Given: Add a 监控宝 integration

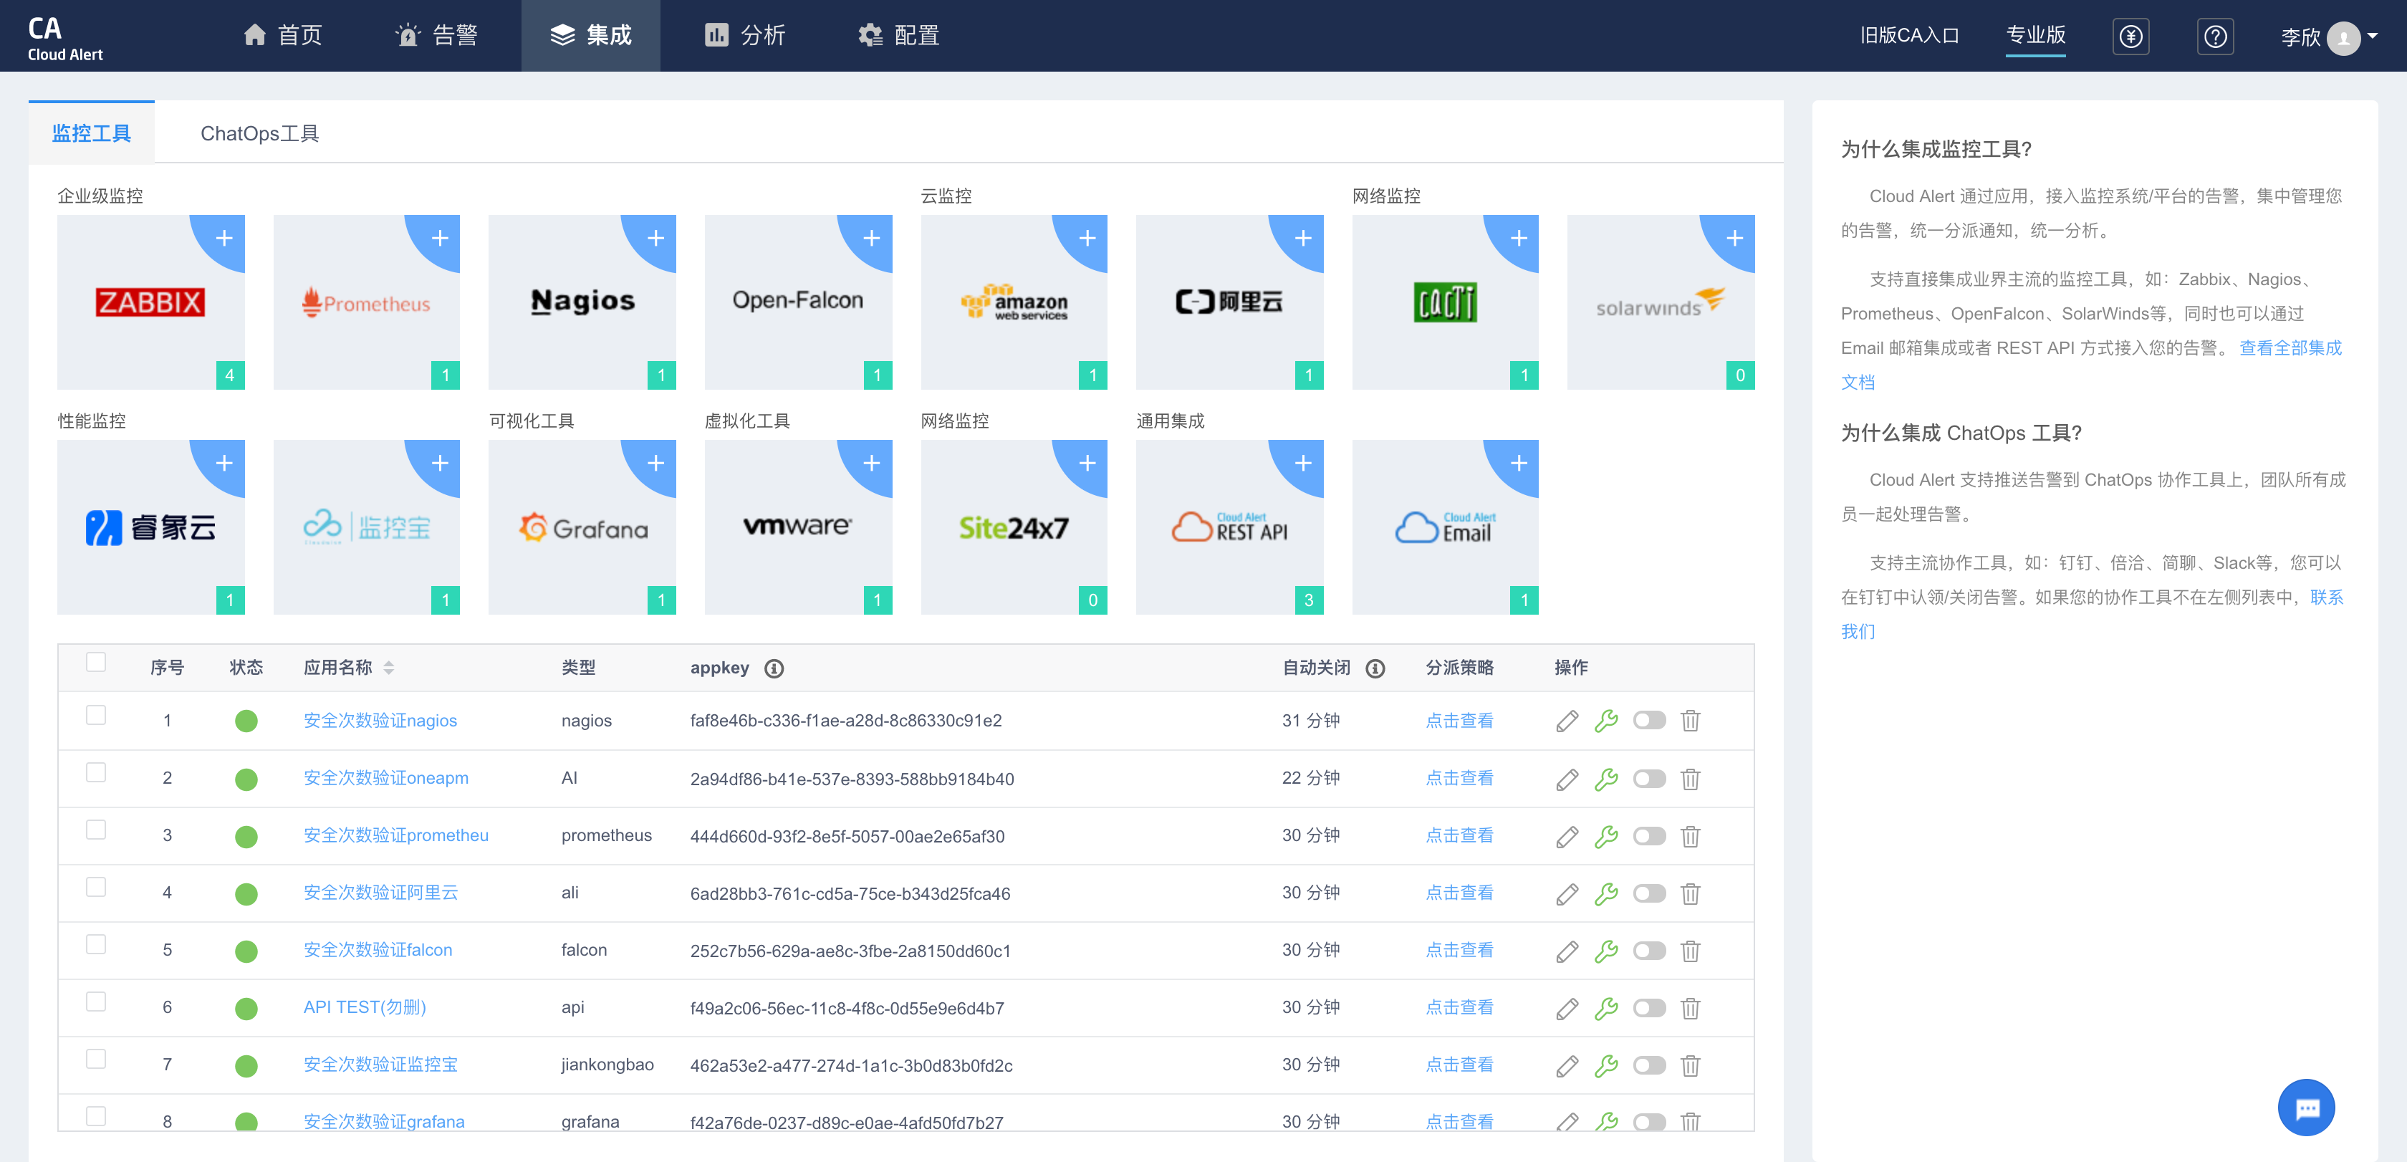Looking at the screenshot, I should 440,464.
